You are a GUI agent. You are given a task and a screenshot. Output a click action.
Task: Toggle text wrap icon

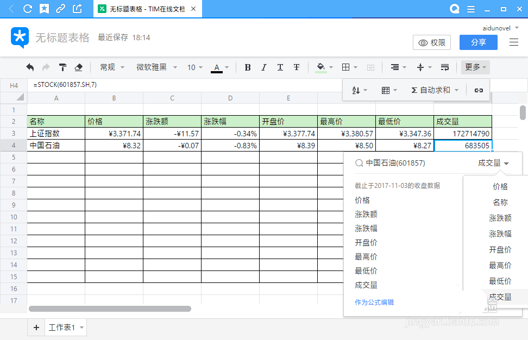444,67
